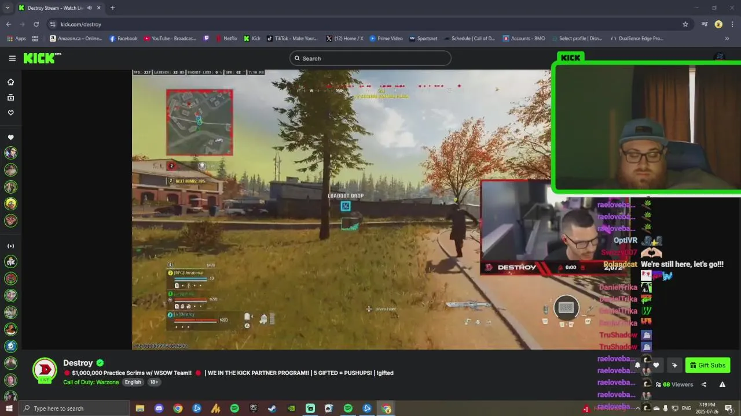
Task: Click the English language tag
Action: tap(133, 382)
